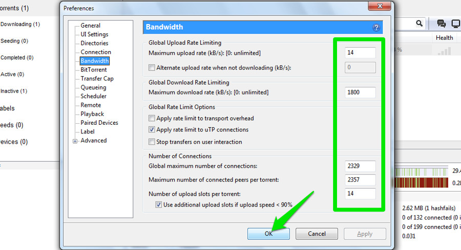Click the remote monitor icon in toolbar
The image size is (461, 250).
[x=455, y=24]
